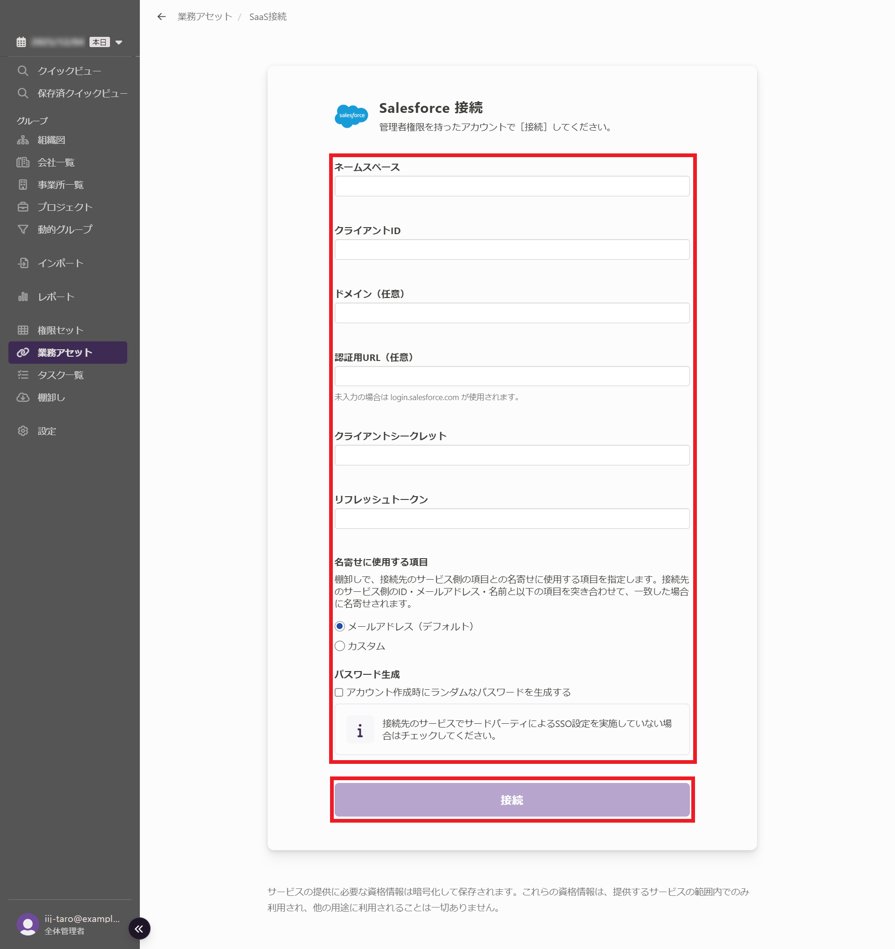Click the ネームスペース input field
Screen dimensions: 895x949
tap(511, 186)
